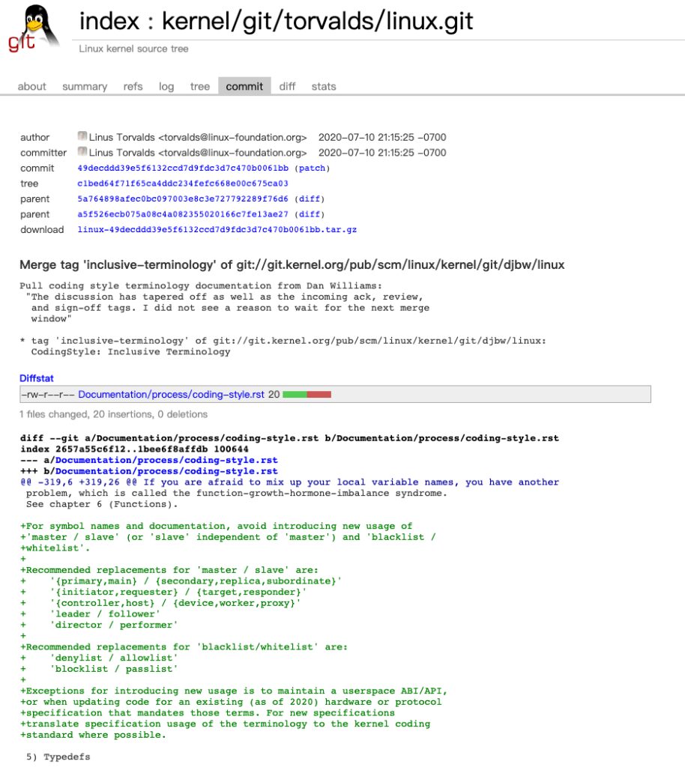Click the author avatar icon
685x767 pixels.
82,137
